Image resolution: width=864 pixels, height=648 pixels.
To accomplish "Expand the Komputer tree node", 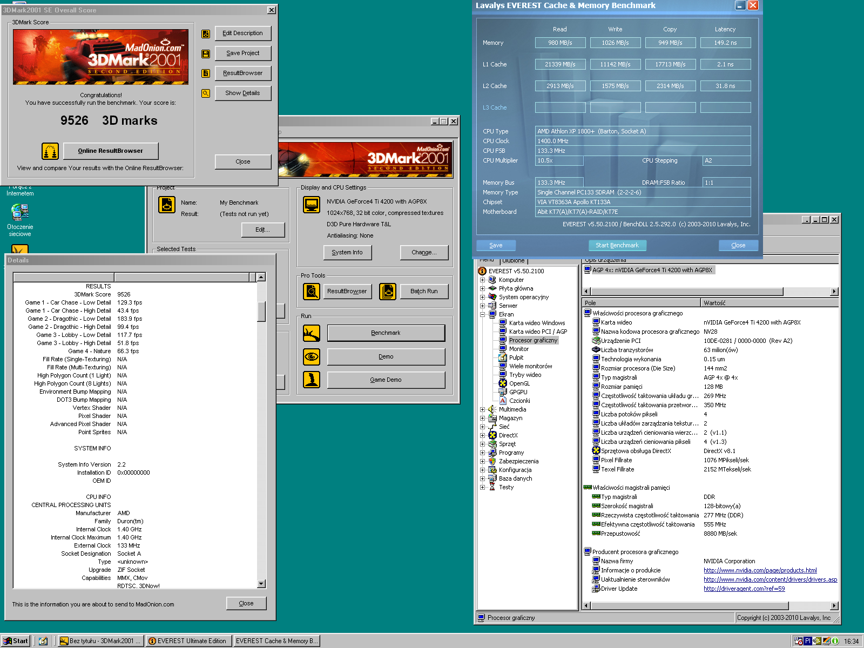I will 482,280.
